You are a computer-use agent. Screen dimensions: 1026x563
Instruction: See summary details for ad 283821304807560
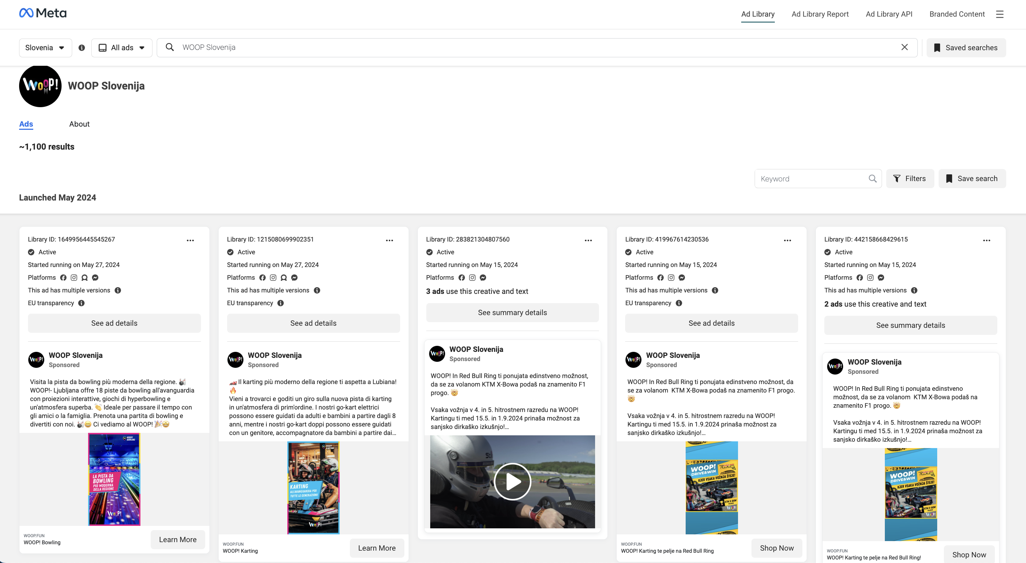click(512, 313)
